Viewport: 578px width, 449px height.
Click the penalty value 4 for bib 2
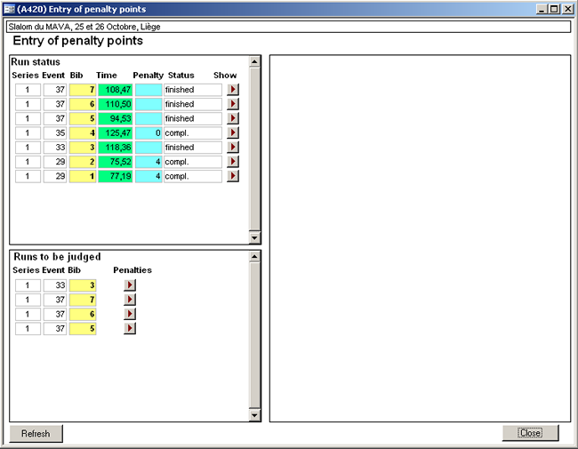pyautogui.click(x=149, y=162)
